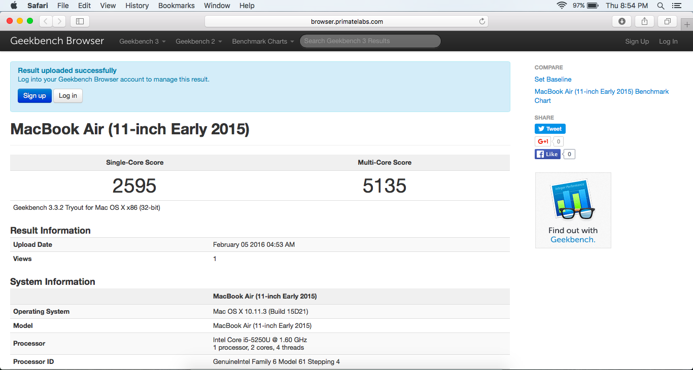Click the Geekbench Browser logo link
This screenshot has width=693, height=370.
click(57, 41)
